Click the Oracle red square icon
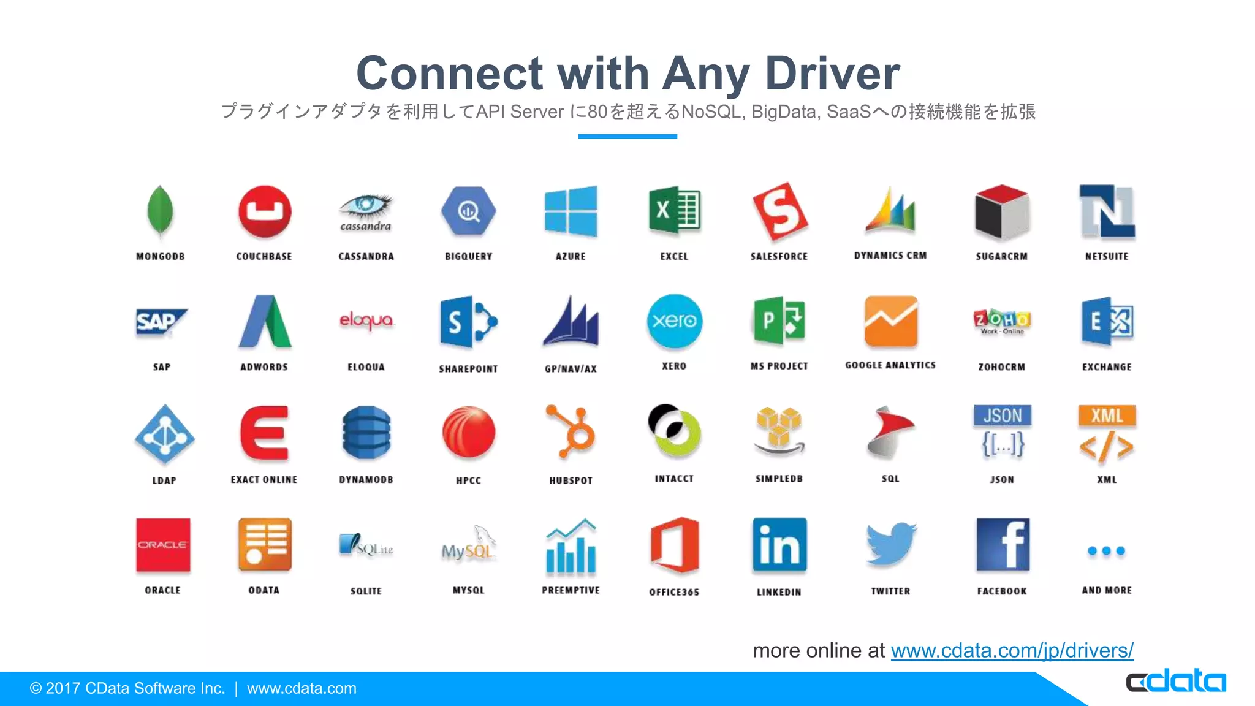 click(162, 545)
